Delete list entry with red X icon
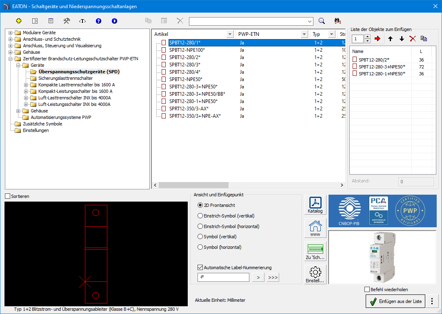Viewport: 442px width, 314px height. tap(413, 39)
